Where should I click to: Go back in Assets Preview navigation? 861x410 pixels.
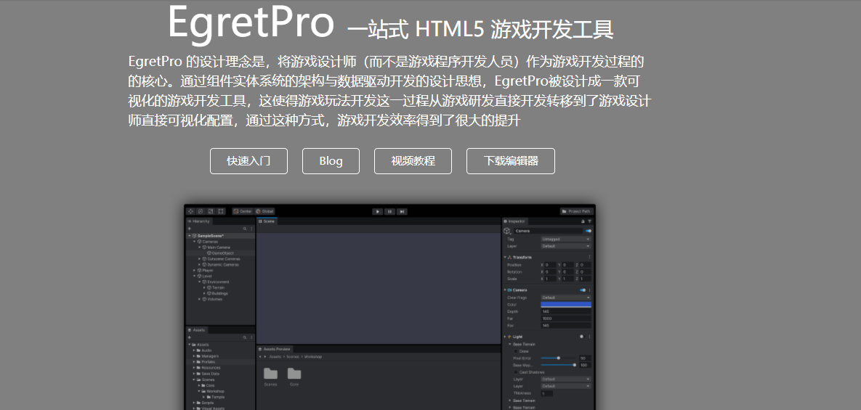click(x=260, y=357)
